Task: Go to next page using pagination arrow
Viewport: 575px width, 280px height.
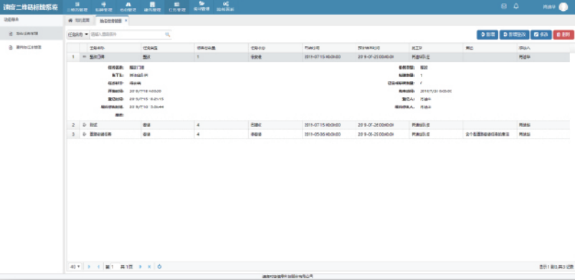Action: click(x=141, y=267)
